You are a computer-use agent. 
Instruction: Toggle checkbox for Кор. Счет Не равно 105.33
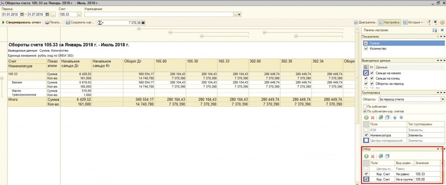366,174
